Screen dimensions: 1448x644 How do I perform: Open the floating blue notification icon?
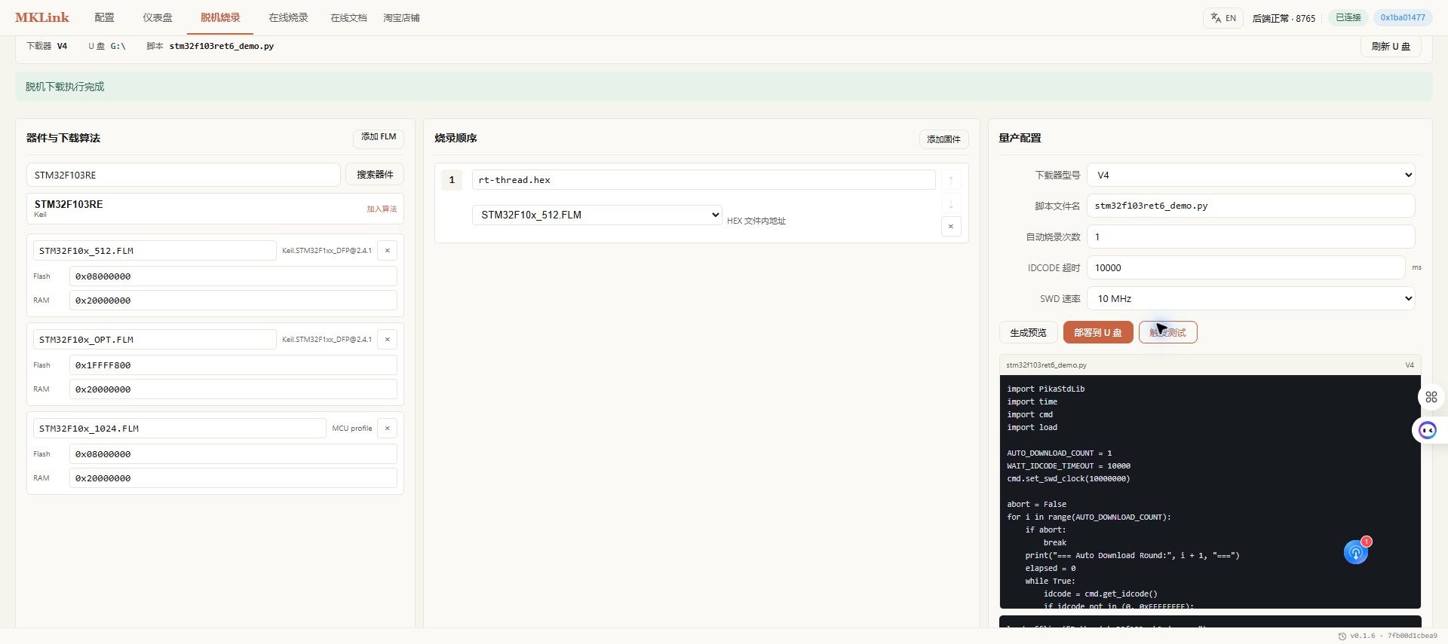tap(1355, 552)
